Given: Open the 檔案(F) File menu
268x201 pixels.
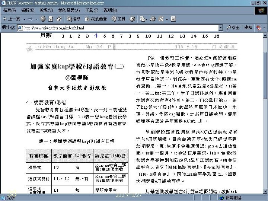Looking at the screenshot, I should 9,10.
